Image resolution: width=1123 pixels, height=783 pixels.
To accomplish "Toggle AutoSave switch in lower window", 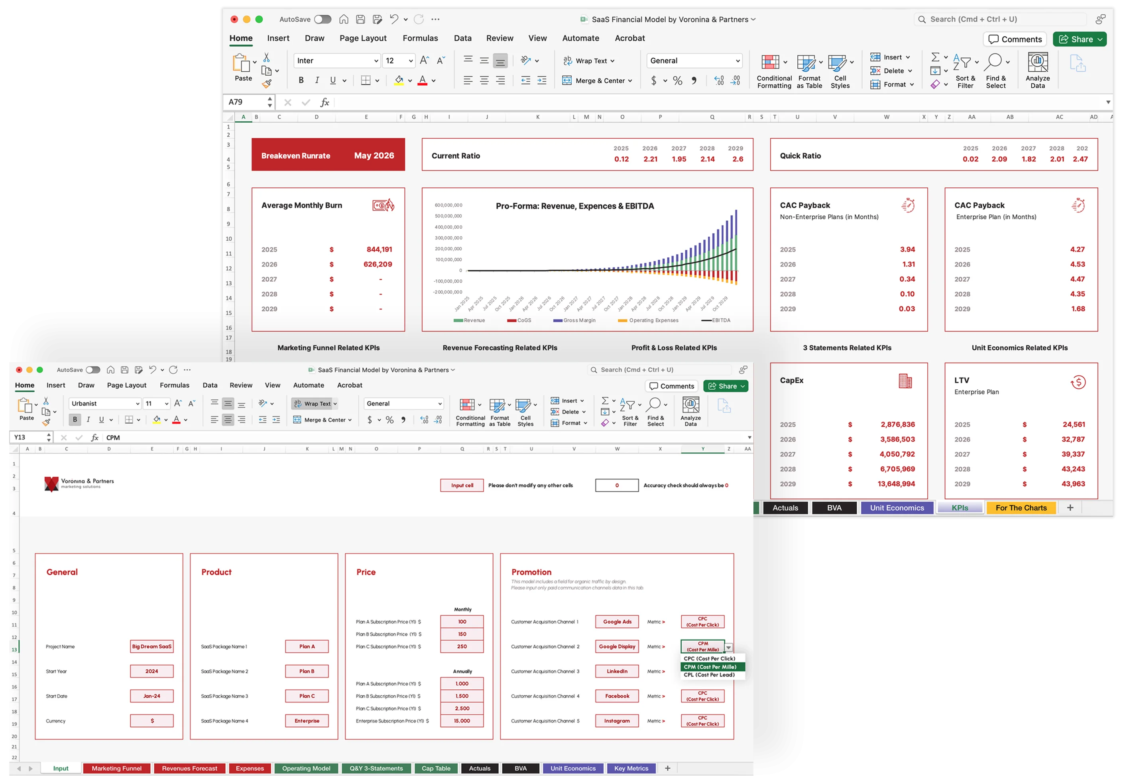I will [x=93, y=370].
